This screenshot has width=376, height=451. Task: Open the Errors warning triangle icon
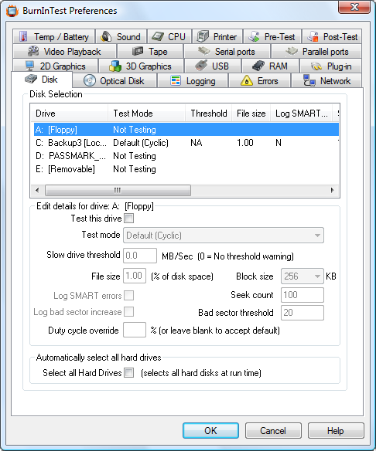tap(247, 81)
